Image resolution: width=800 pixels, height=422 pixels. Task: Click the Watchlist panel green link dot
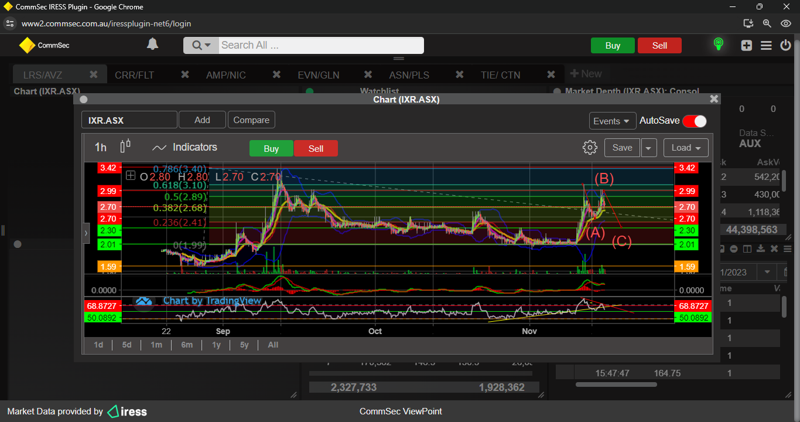[x=310, y=91]
